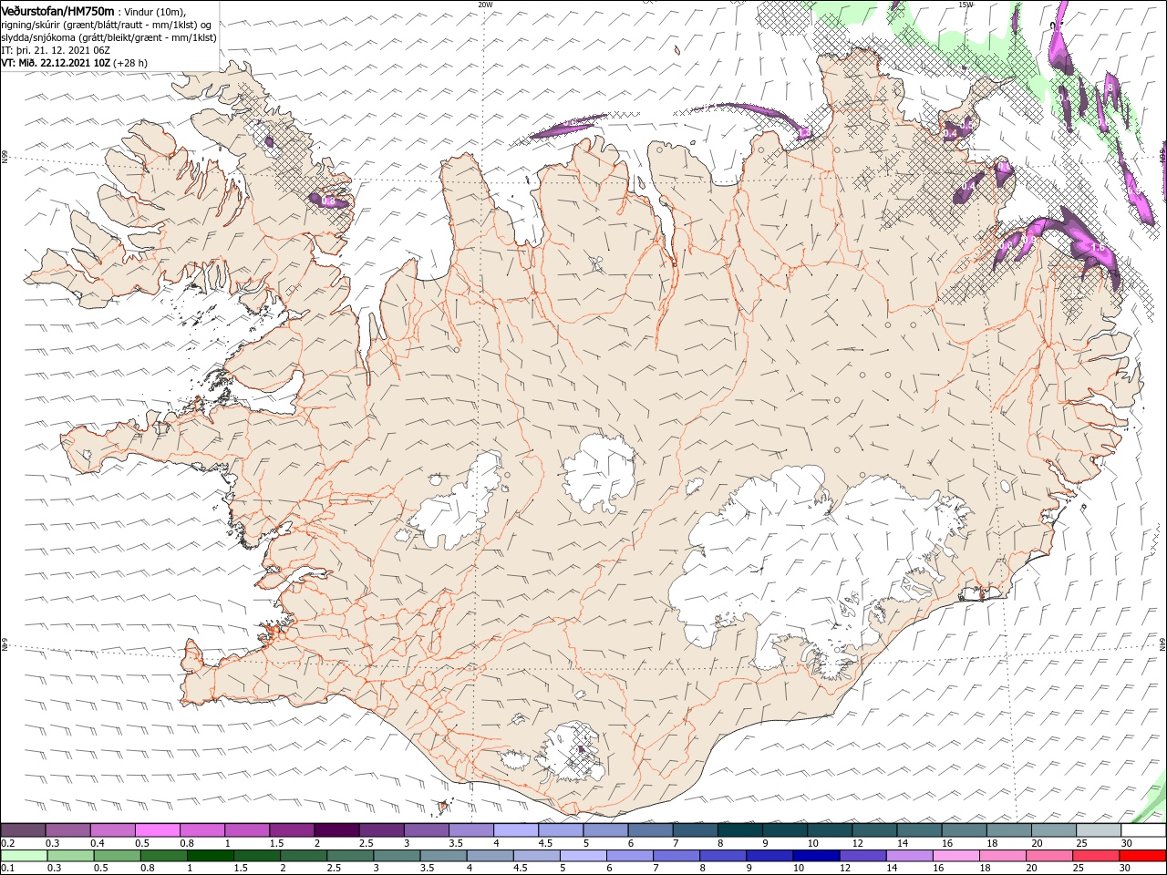This screenshot has height=875, width=1167.
Task: Click the 15W longitude label at top
Action: point(966,5)
